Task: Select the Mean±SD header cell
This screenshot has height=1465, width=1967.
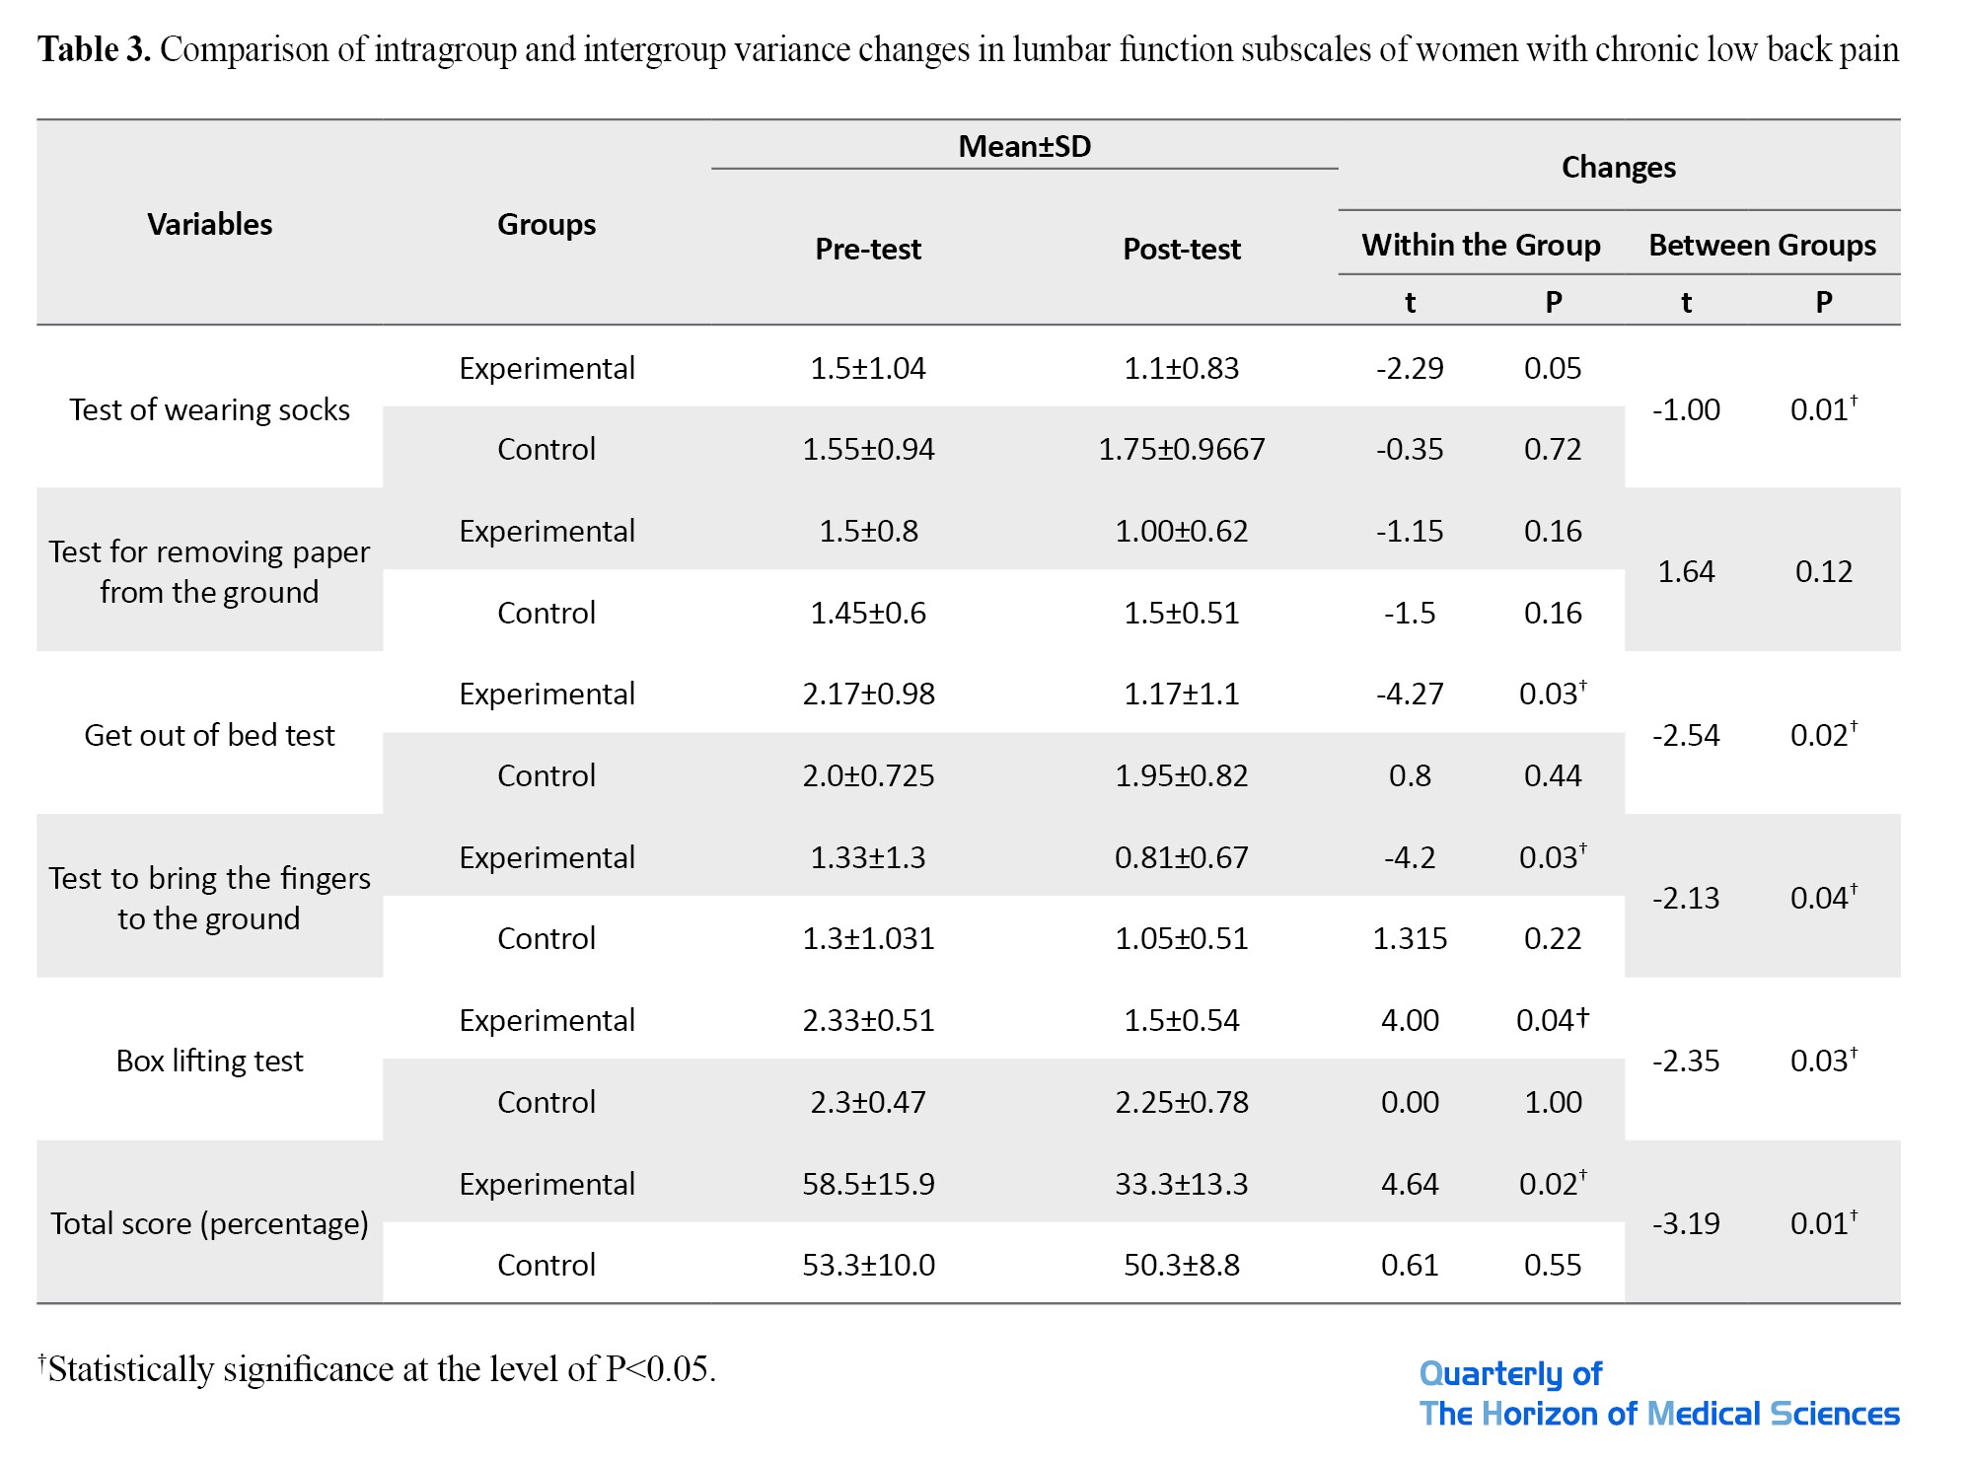Action: point(1024,146)
